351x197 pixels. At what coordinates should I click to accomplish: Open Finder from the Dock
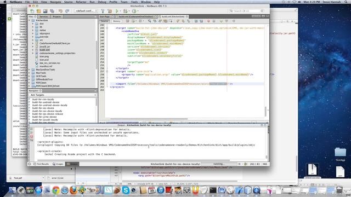[x=12, y=190]
